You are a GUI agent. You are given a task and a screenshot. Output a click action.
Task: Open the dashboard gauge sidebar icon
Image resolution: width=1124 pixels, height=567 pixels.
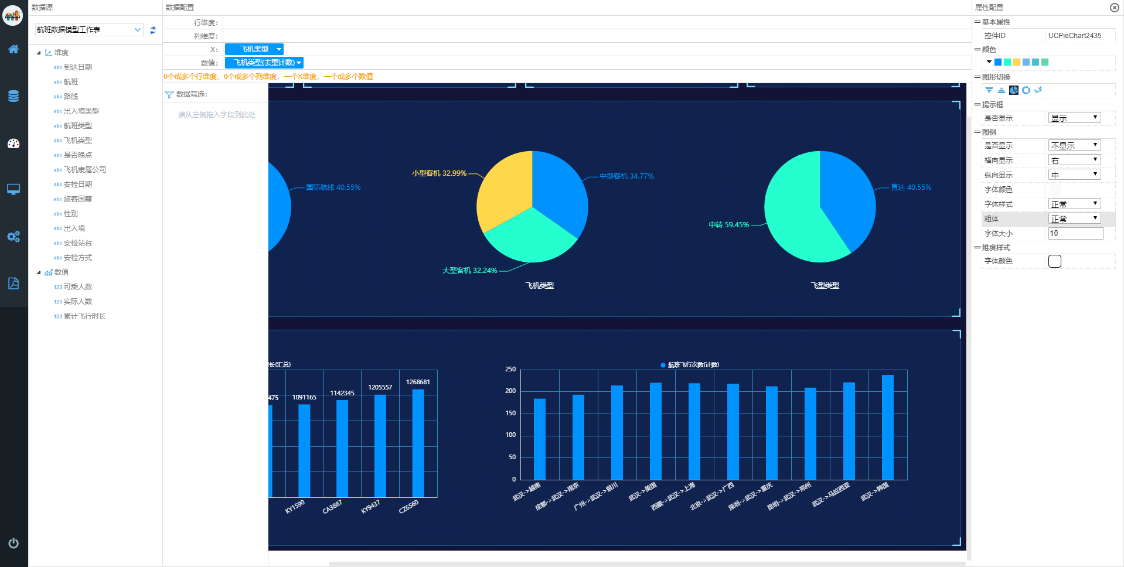(13, 144)
